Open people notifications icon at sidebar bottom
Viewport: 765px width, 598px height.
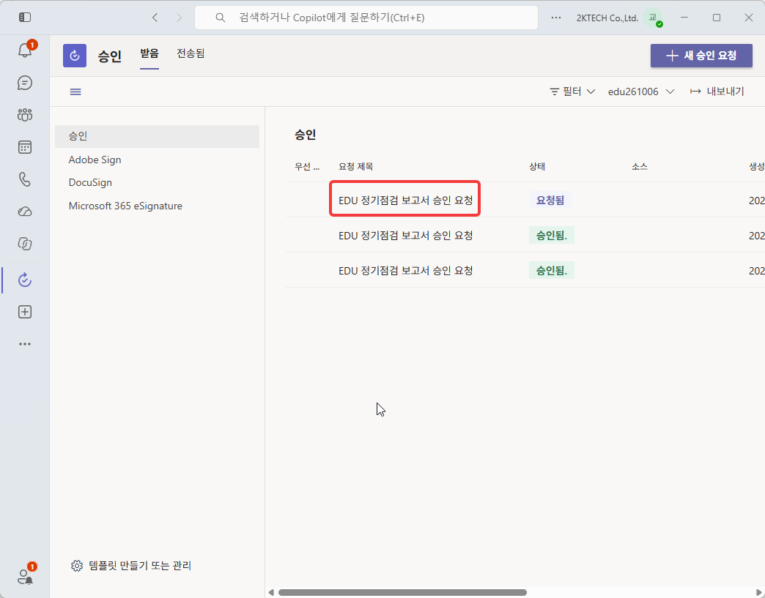25,577
